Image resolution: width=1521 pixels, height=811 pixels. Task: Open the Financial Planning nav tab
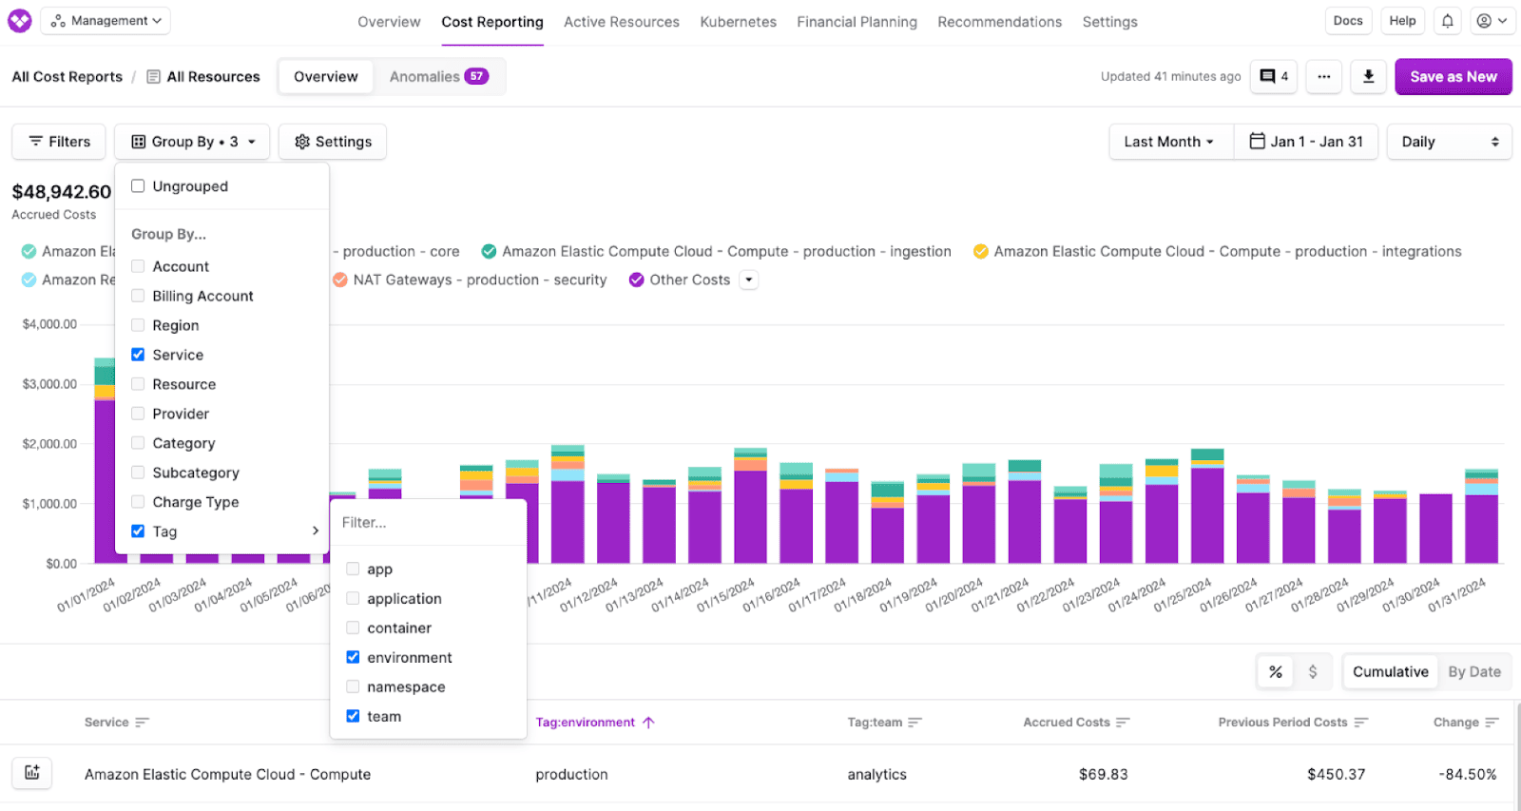pos(857,22)
